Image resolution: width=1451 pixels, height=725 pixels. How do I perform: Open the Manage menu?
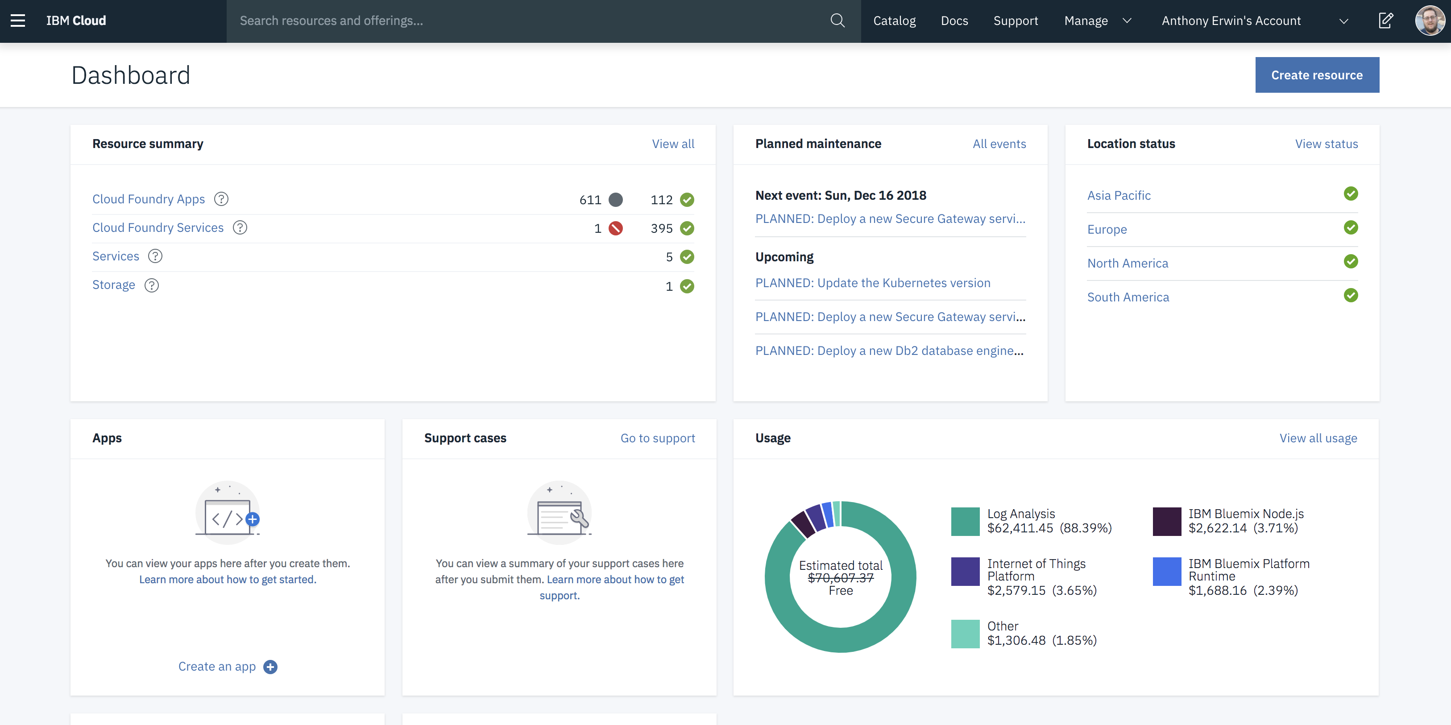(1086, 21)
